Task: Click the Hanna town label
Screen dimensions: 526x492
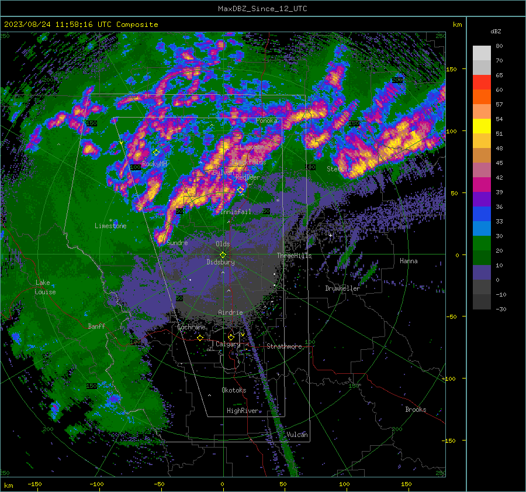Action: [409, 261]
